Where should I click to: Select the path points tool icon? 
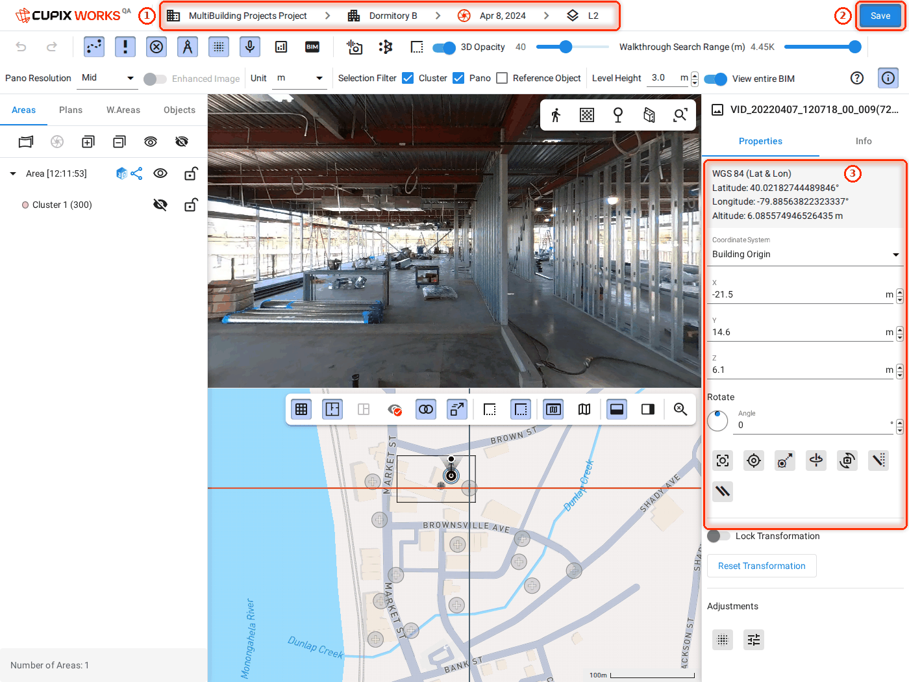pos(94,47)
